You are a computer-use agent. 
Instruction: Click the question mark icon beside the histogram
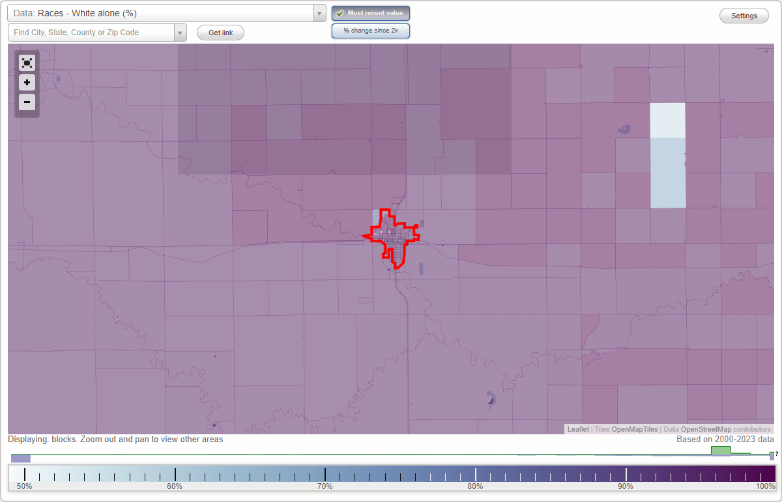click(777, 453)
